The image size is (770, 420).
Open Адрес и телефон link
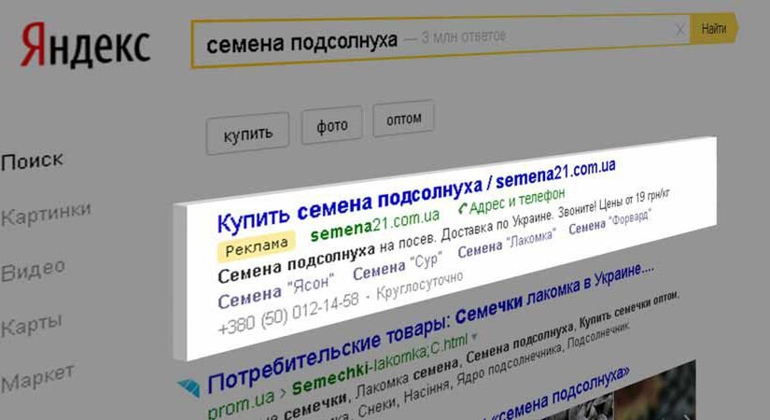click(x=517, y=201)
